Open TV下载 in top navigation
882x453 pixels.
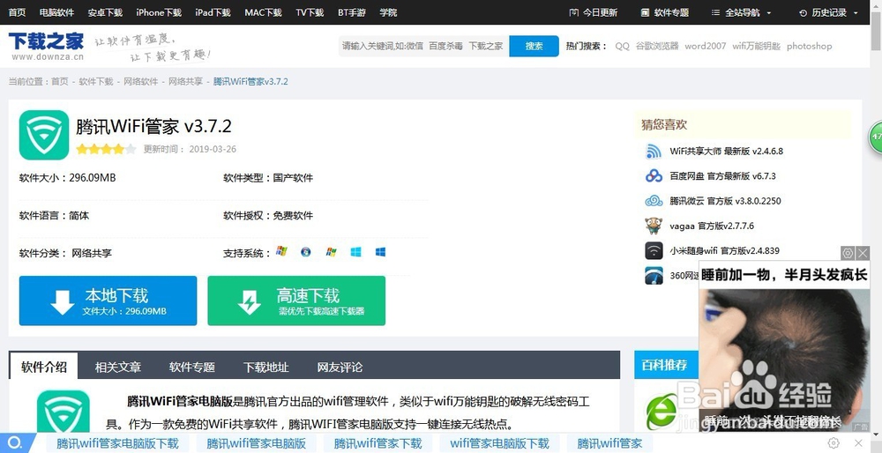coord(310,12)
